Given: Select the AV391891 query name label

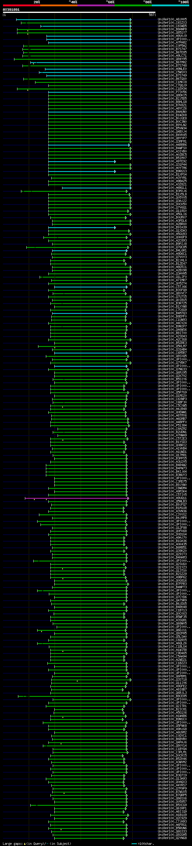Looking at the screenshot, I should [11, 10].
